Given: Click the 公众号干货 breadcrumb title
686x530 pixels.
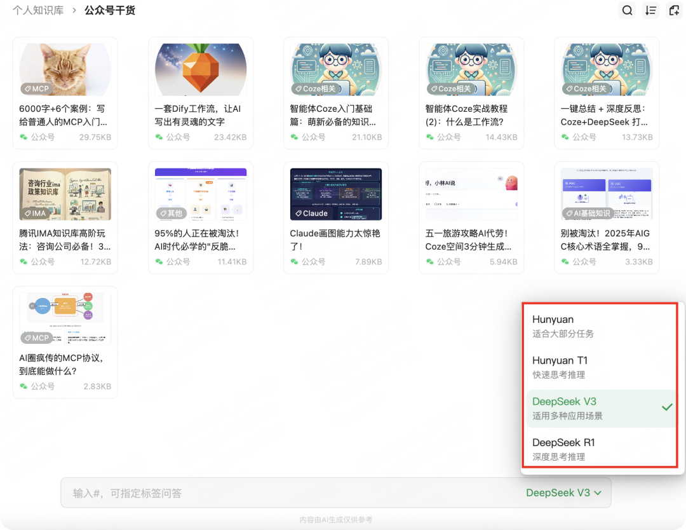Looking at the screenshot, I should coord(110,10).
